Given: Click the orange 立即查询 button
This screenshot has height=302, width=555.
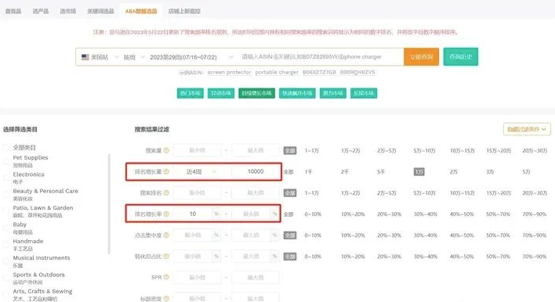Looking at the screenshot, I should (421, 57).
